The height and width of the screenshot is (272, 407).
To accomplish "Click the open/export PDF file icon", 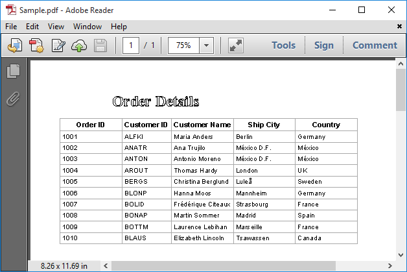I will [x=15, y=45].
